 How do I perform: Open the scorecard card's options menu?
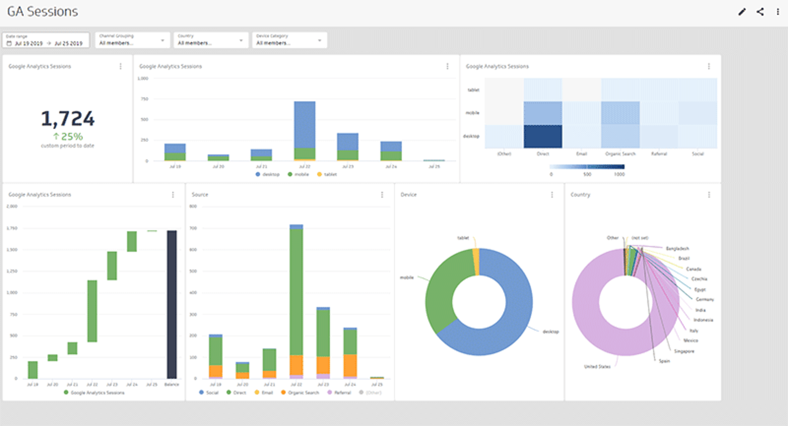120,66
